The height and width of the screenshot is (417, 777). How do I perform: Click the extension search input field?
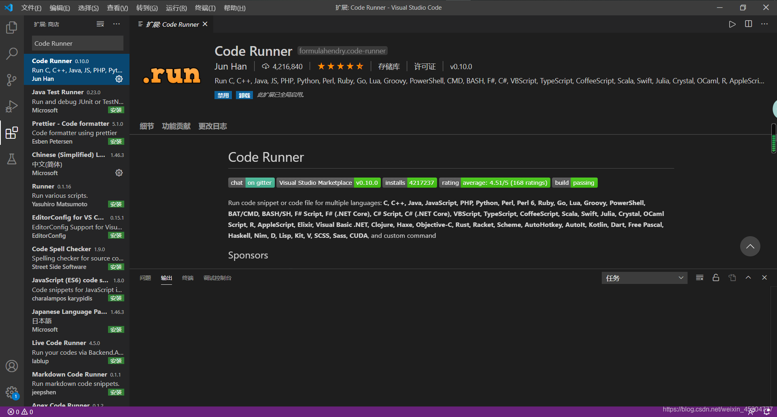tap(78, 43)
